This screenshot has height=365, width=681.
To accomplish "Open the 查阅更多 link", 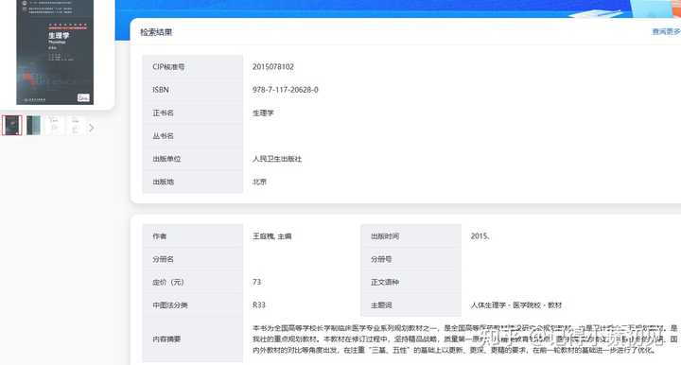I will point(666,31).
